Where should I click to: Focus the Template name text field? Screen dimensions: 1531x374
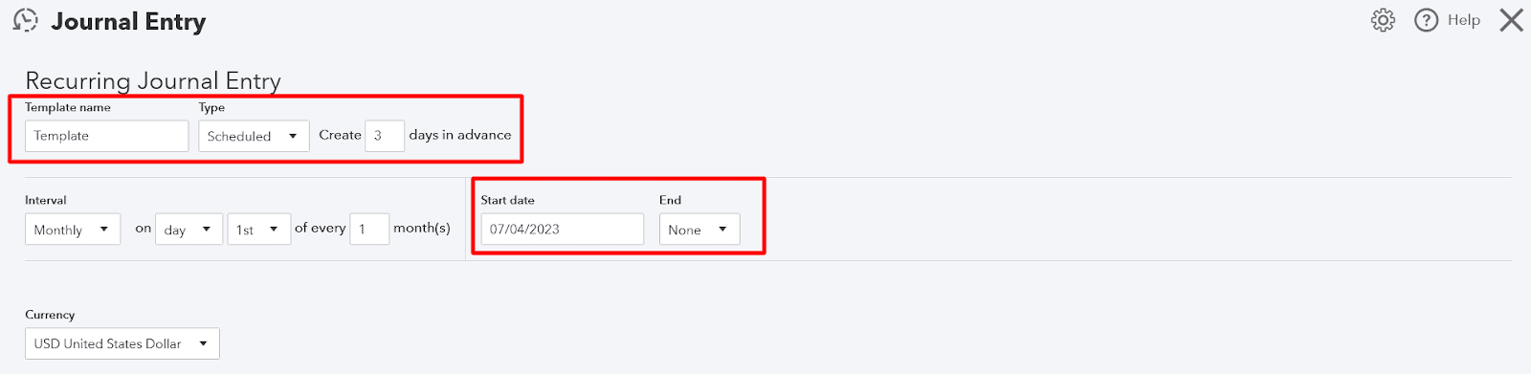(x=106, y=136)
